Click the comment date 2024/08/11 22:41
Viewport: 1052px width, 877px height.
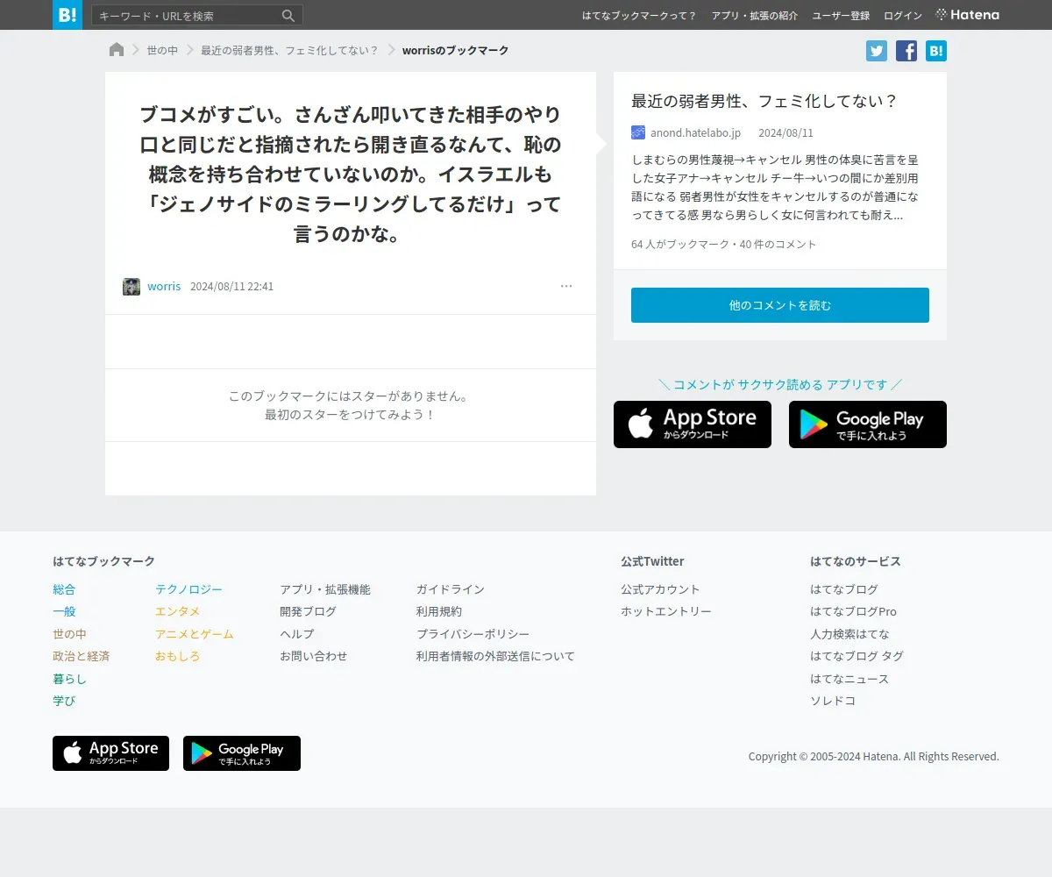[x=231, y=286]
